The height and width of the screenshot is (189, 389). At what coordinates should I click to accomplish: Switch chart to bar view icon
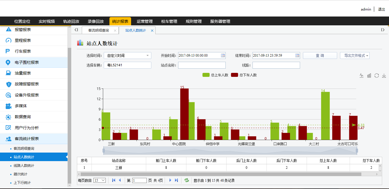(x=369, y=75)
